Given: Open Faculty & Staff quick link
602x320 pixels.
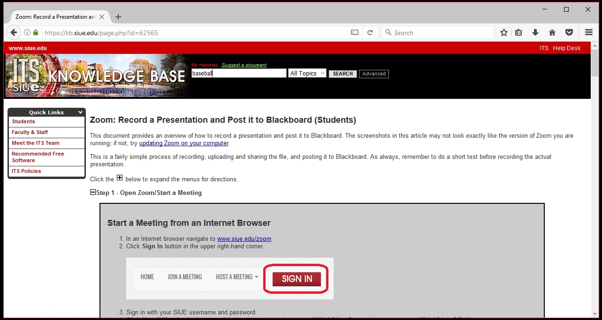Looking at the screenshot, I should [30, 133].
